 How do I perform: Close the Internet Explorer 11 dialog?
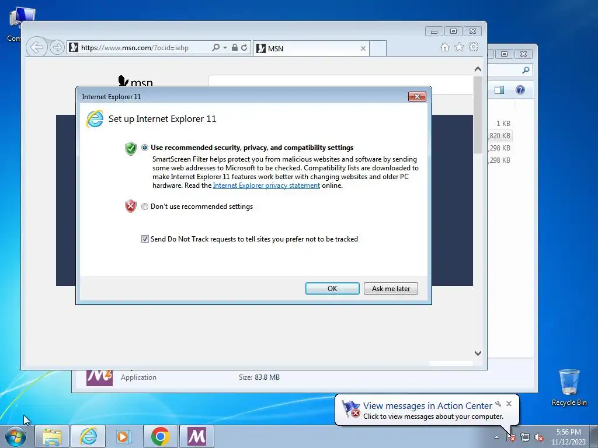click(417, 96)
